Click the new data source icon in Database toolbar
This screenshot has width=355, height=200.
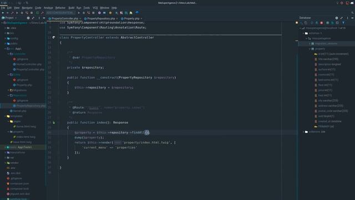[x=297, y=23]
